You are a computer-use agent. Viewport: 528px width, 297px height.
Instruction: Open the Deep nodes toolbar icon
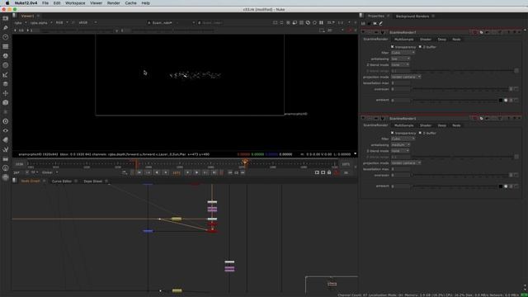(x=6, y=121)
